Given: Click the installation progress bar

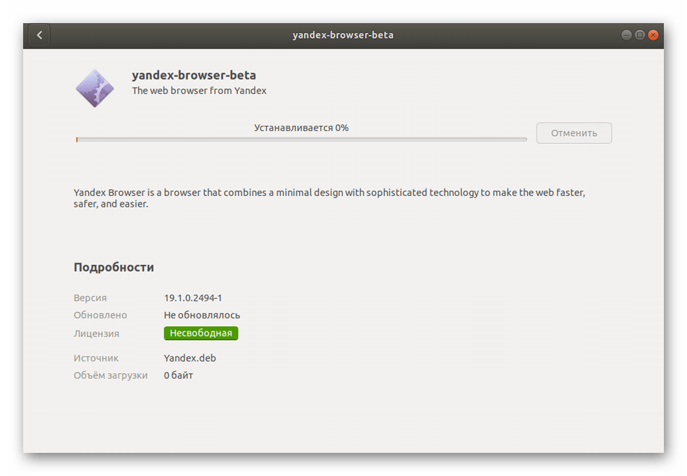Looking at the screenshot, I should 301,140.
